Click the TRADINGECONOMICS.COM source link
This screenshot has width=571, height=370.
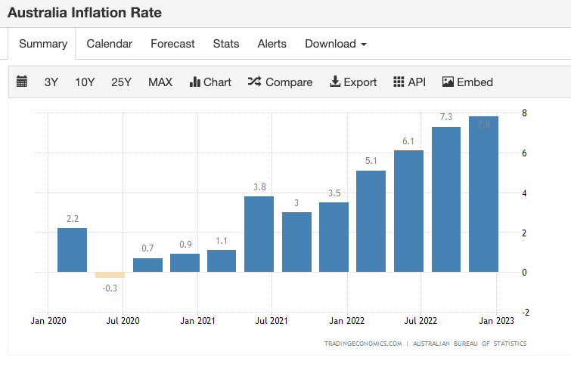click(362, 344)
